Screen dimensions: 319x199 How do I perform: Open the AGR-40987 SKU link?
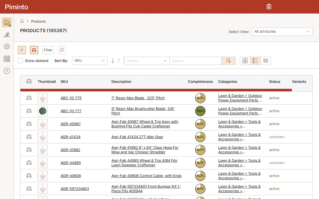(x=71, y=124)
